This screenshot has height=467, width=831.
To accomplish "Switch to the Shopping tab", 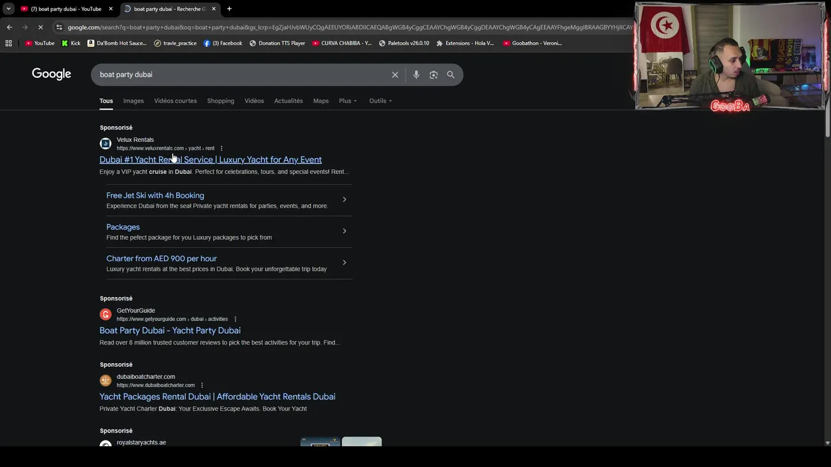I will pos(221,101).
